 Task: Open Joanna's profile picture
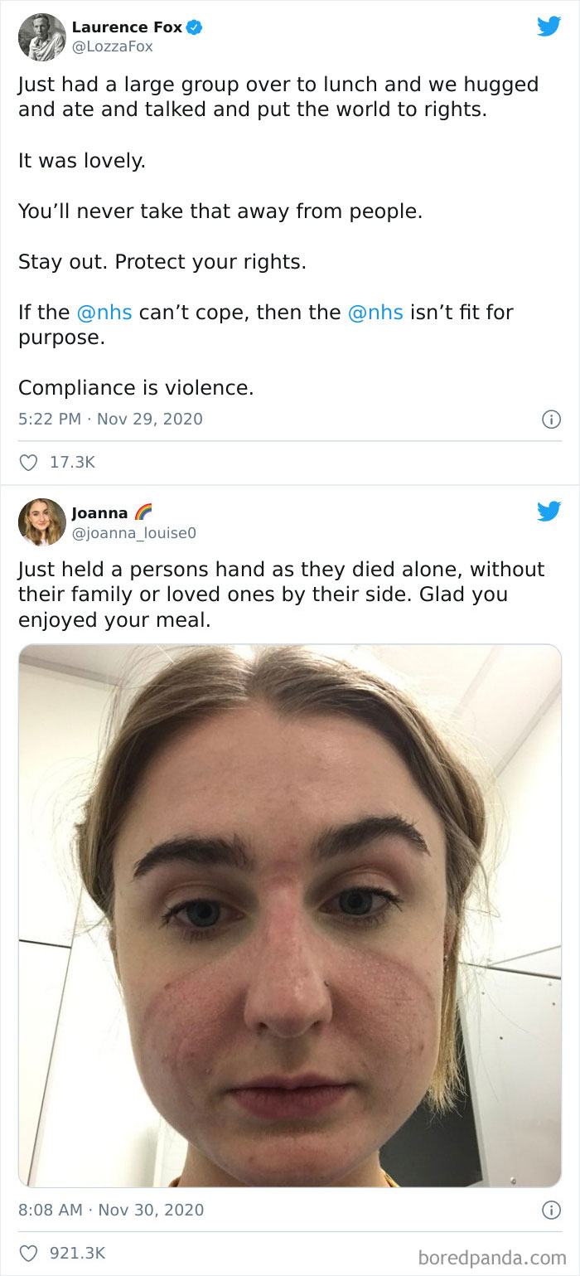coord(41,521)
